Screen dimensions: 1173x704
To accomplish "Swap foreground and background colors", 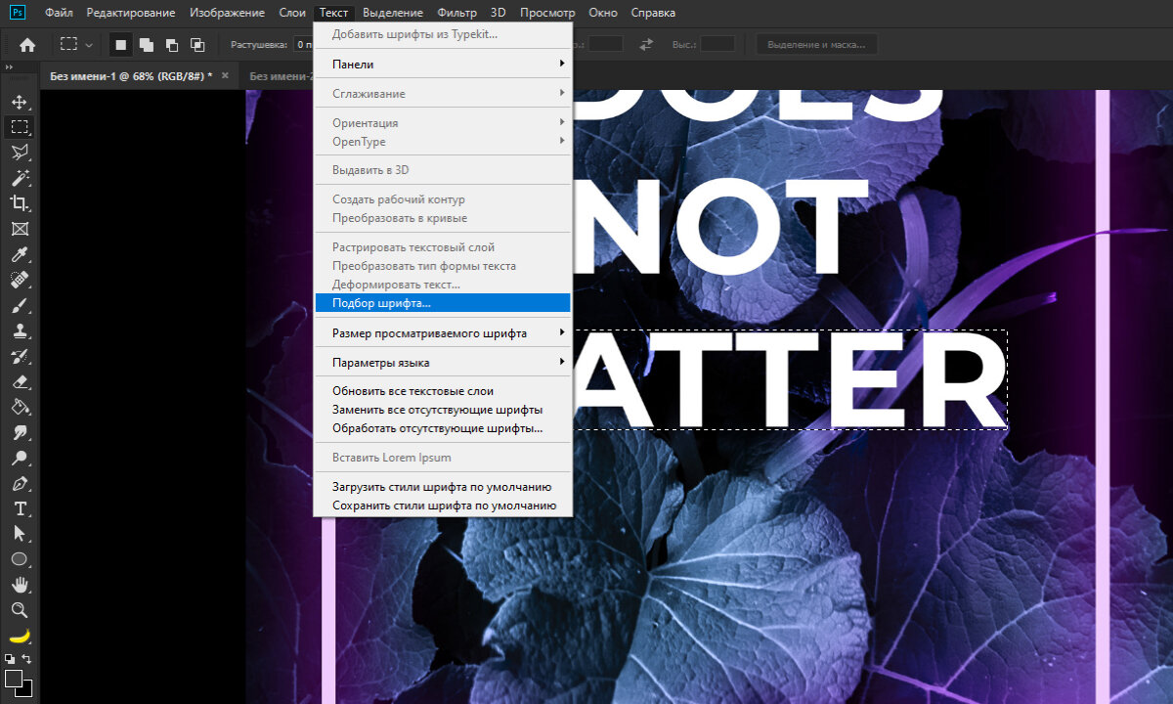I will [x=27, y=659].
